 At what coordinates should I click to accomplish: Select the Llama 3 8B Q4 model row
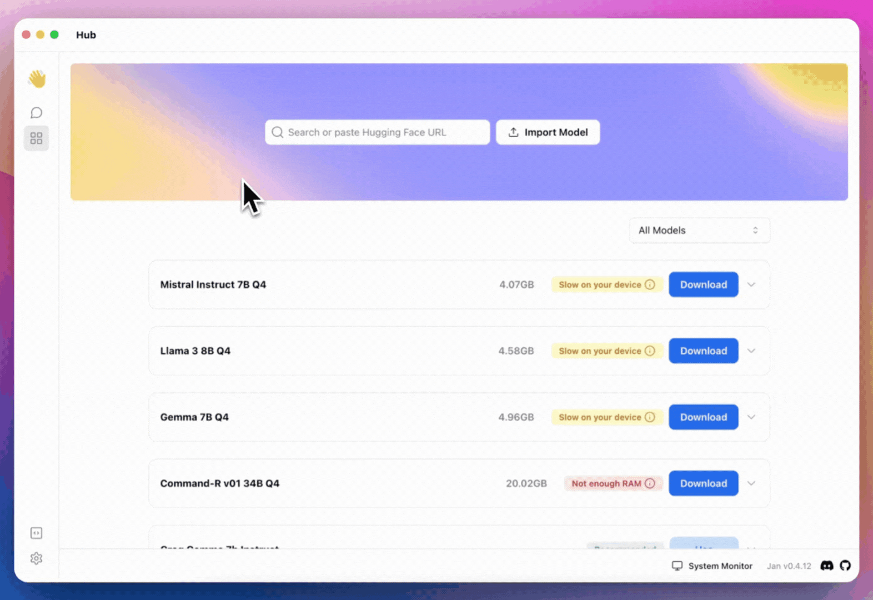pyautogui.click(x=333, y=351)
